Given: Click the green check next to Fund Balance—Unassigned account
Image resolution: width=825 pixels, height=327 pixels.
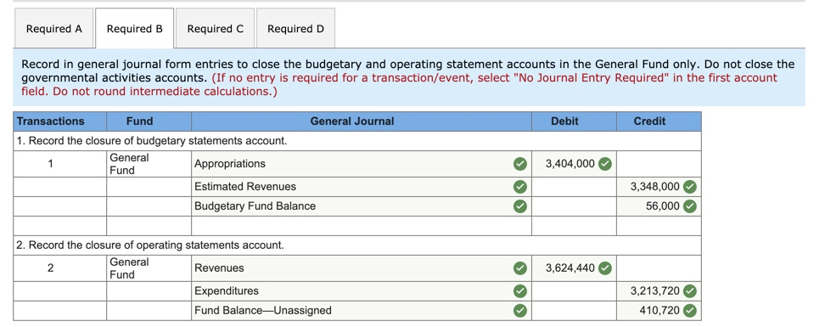Looking at the screenshot, I should [519, 311].
